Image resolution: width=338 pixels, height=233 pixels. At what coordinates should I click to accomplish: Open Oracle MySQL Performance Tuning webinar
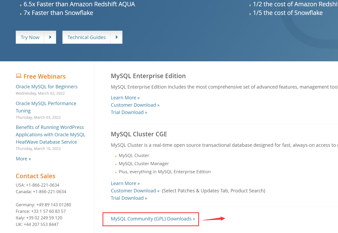click(x=46, y=107)
